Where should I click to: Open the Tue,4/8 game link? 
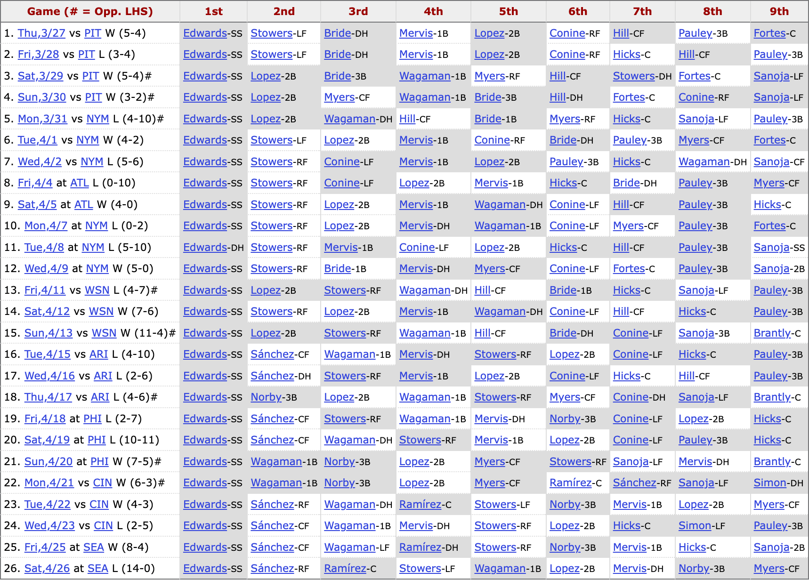(44, 248)
